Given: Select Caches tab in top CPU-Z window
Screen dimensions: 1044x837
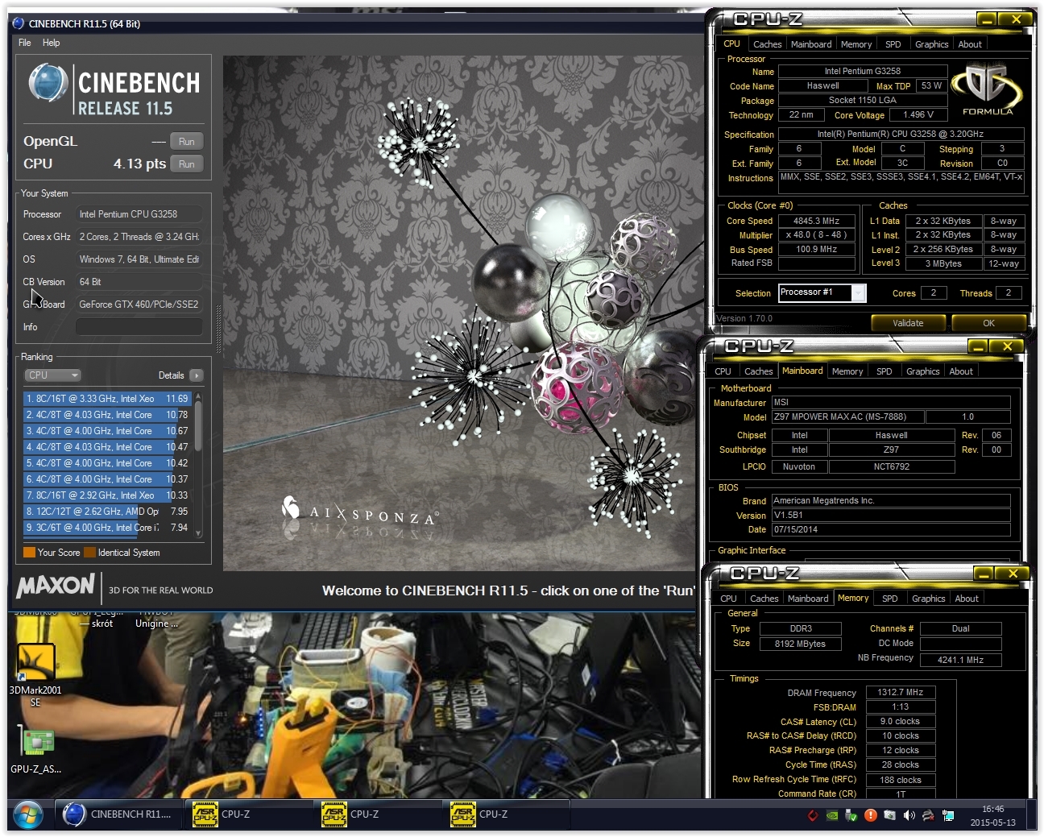Looking at the screenshot, I should pyautogui.click(x=767, y=44).
